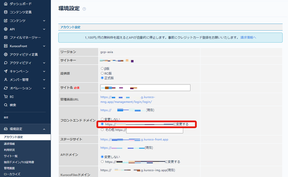Expand the コンテンツ menu chevron

44,21
